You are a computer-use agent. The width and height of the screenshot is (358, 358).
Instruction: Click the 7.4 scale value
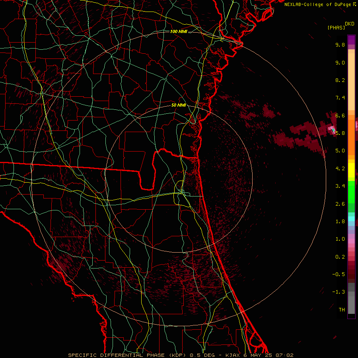340,98
